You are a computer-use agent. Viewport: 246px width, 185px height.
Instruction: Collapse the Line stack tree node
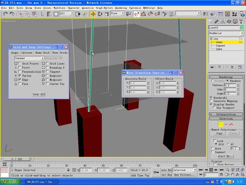pyautogui.click(x=211, y=39)
